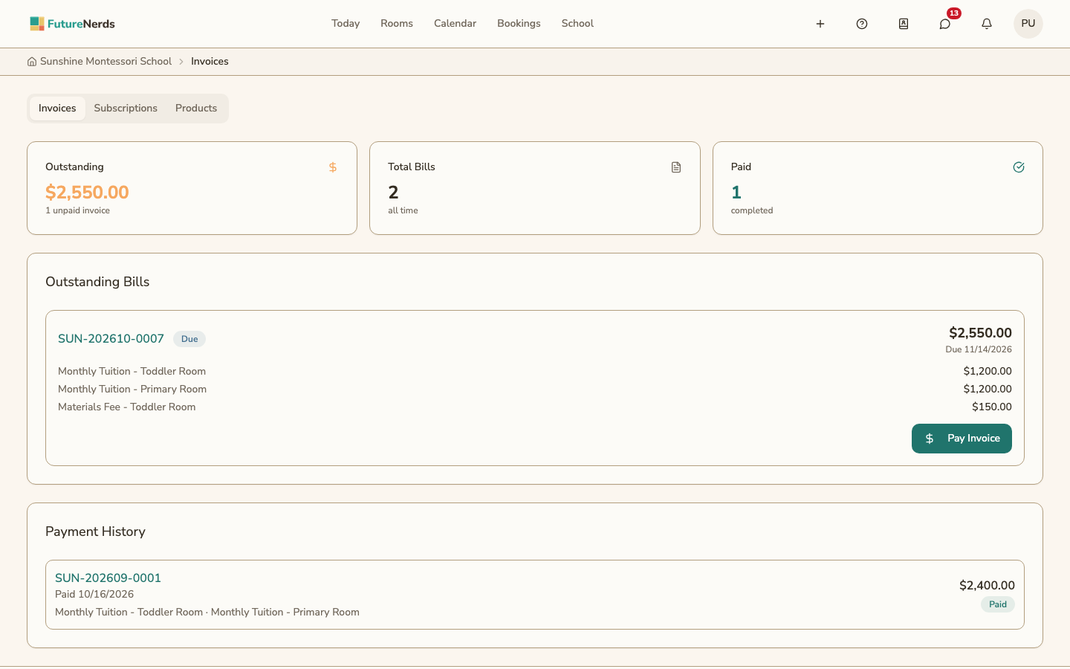Click the home icon in breadcrumb
Screen dimensions: 1070x669
(32, 62)
